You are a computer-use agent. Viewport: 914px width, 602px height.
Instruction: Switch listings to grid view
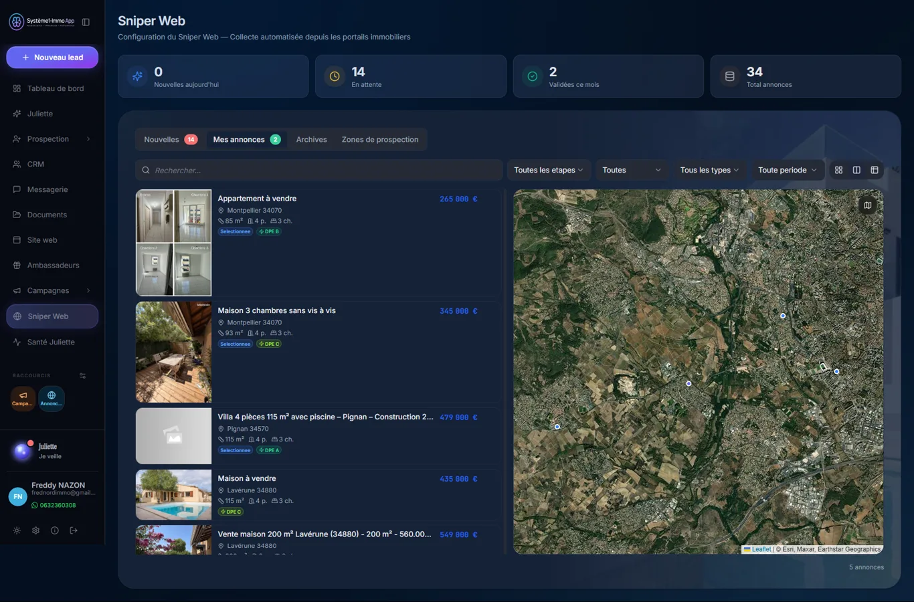[x=838, y=170]
